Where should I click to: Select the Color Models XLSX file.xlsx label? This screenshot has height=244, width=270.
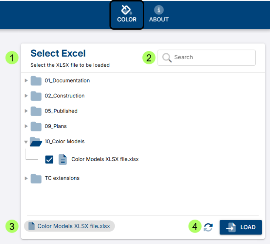(105, 159)
